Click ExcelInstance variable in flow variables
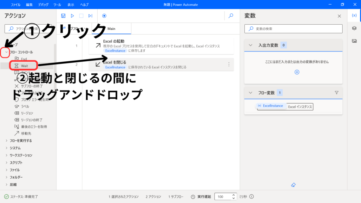This screenshot has width=361, height=203. point(271,106)
